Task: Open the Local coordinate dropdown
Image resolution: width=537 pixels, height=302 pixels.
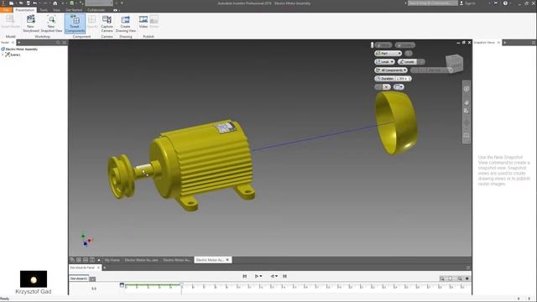Action: point(384,61)
